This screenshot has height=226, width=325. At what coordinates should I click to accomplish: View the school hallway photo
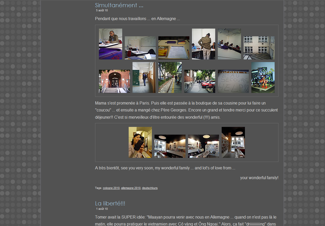(x=144, y=77)
